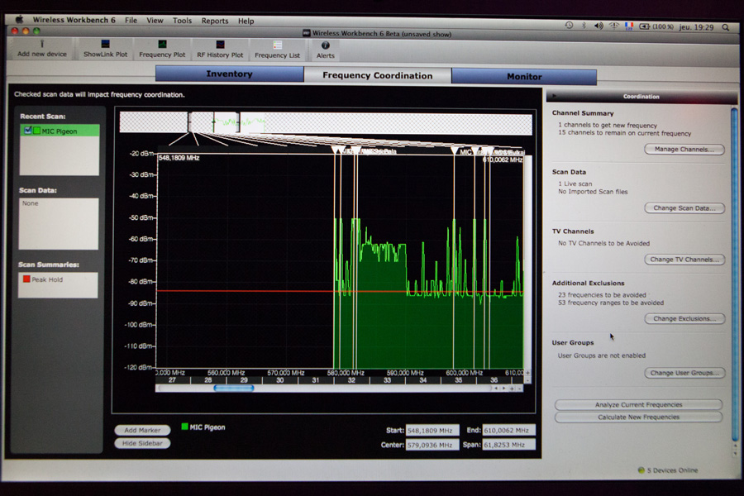
Task: Open the View menu
Action: tap(155, 21)
